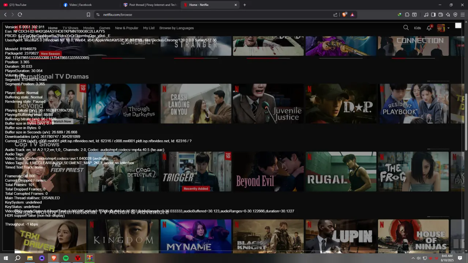Switch to the Post thread Pinoy Internet tab
This screenshot has height=263, width=468.
click(x=150, y=5)
